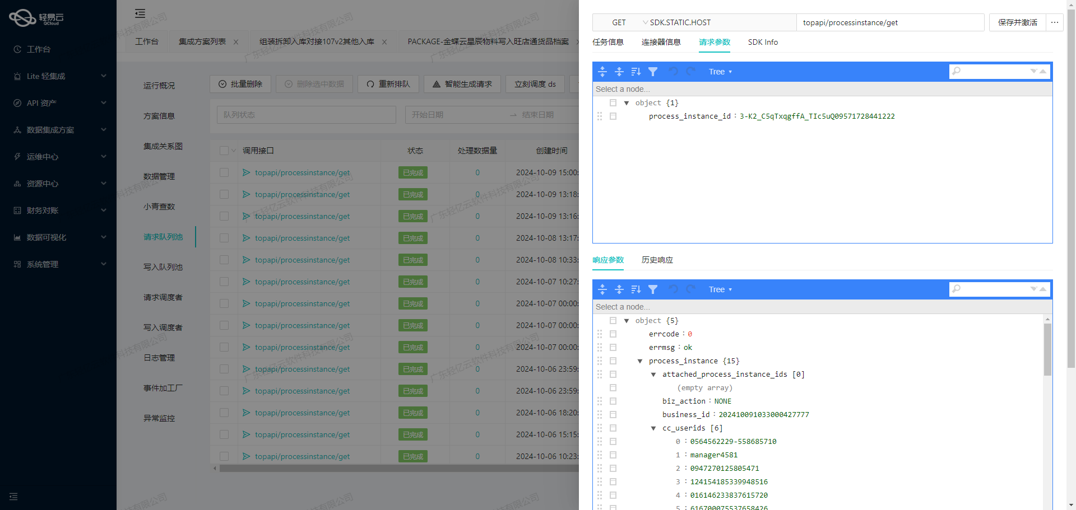Click the 批量删除 button
This screenshot has width=1076, height=510.
point(240,84)
